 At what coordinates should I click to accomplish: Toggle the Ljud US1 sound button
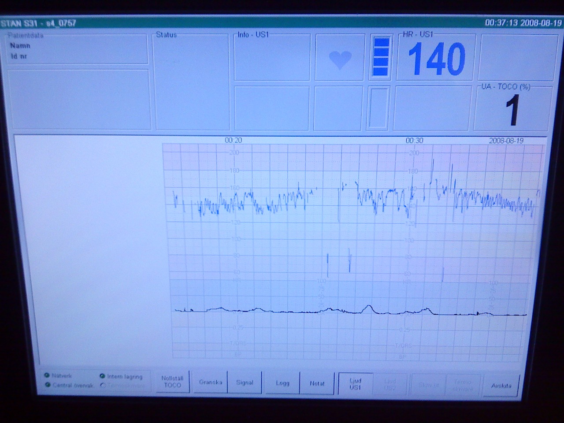click(x=355, y=384)
